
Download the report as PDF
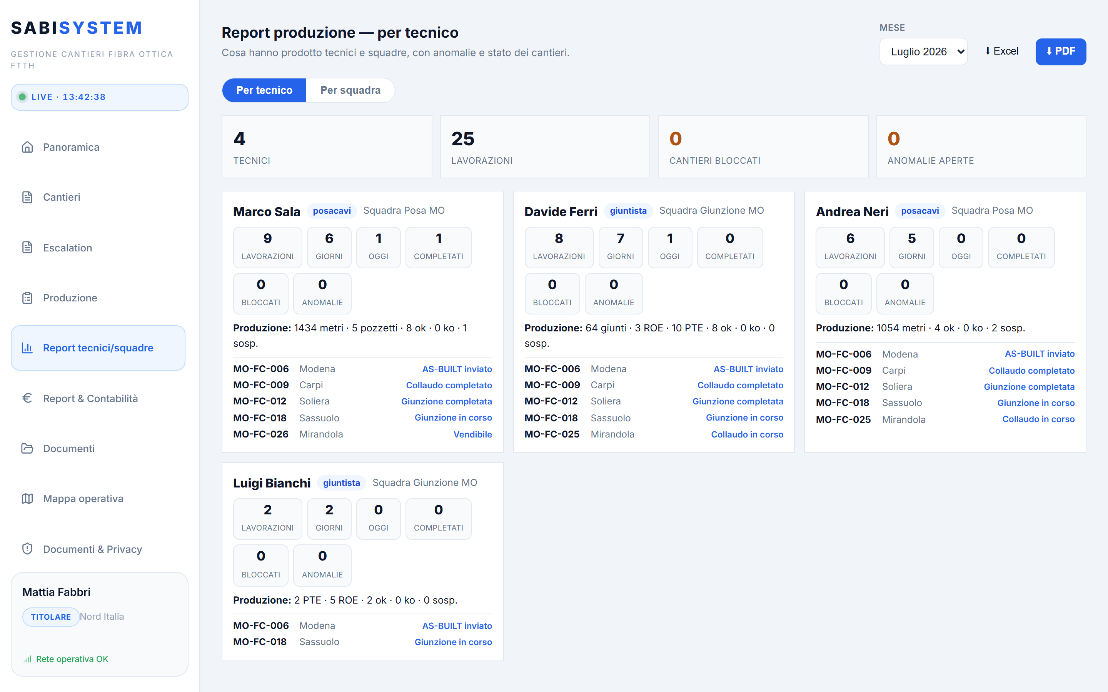point(1061,52)
